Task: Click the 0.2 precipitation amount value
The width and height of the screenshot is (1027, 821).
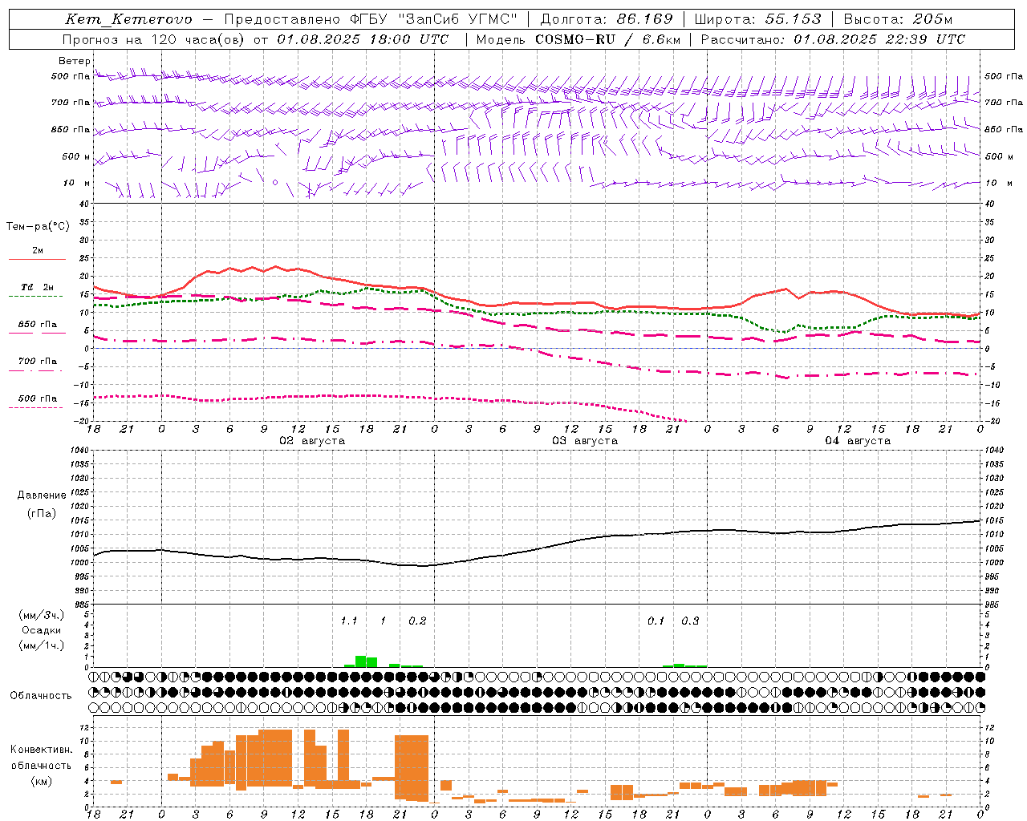Action: tap(417, 621)
